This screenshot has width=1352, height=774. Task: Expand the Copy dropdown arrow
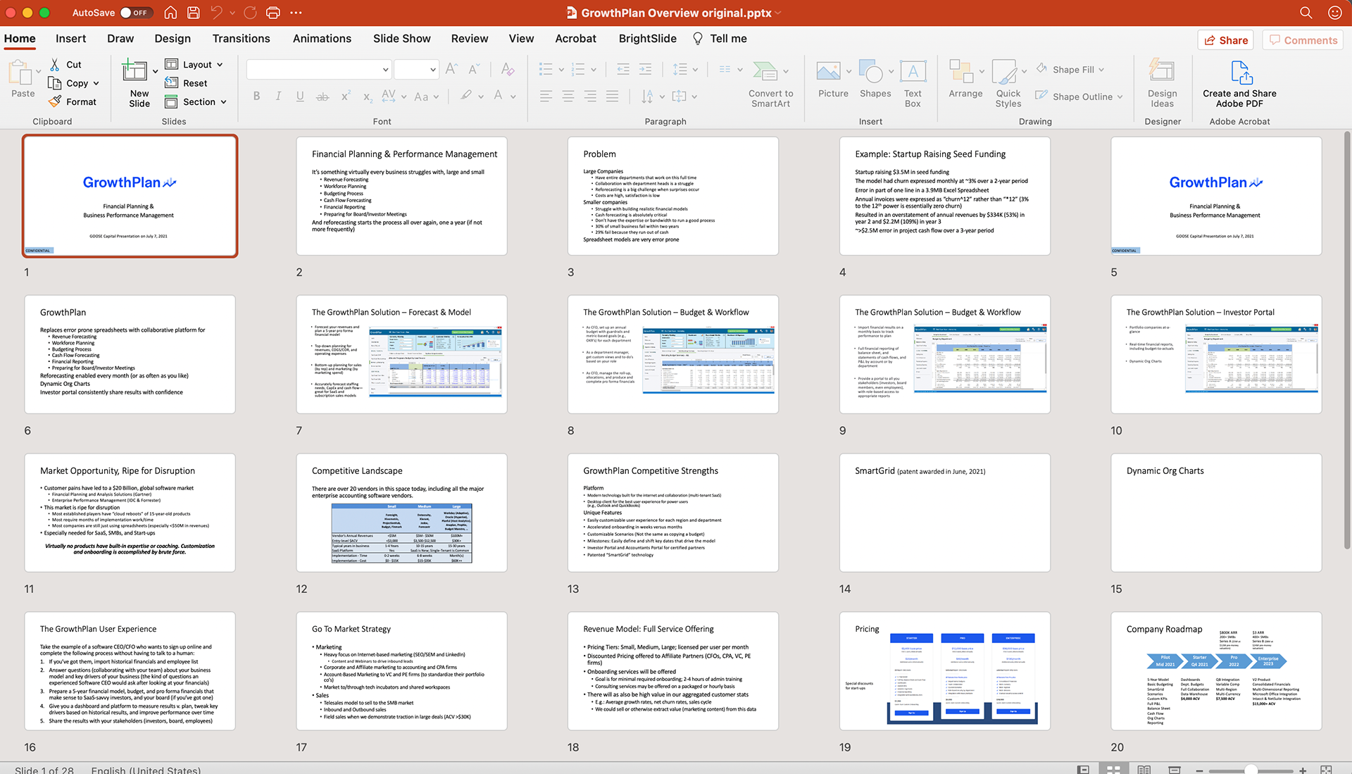96,83
